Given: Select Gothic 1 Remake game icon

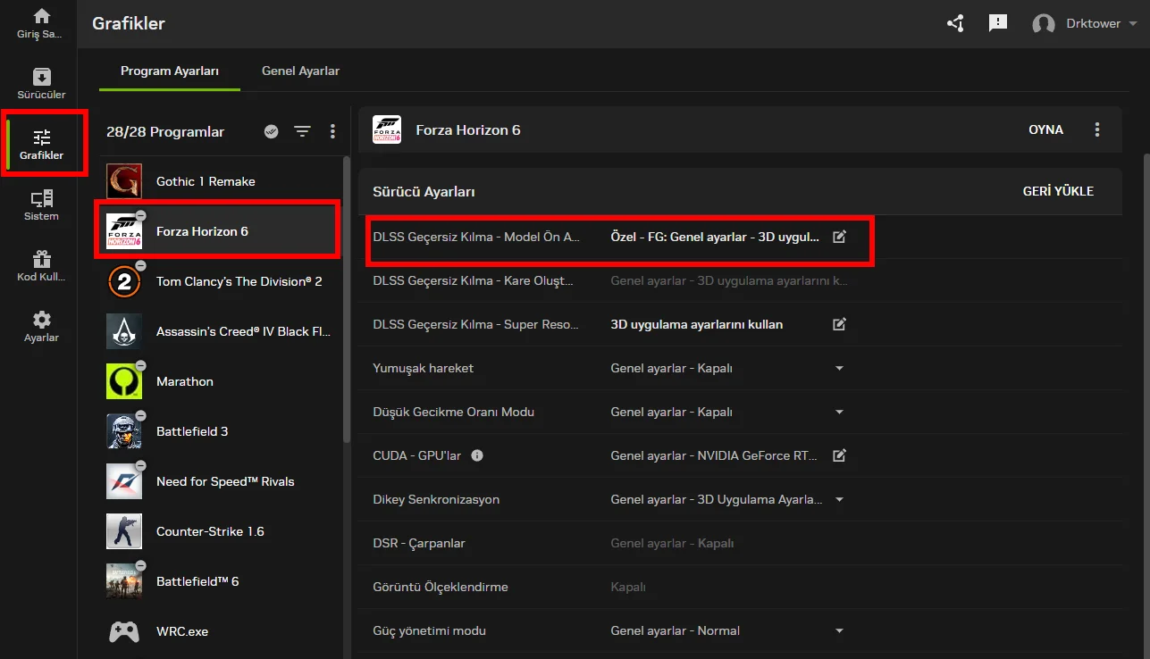Looking at the screenshot, I should [x=124, y=181].
